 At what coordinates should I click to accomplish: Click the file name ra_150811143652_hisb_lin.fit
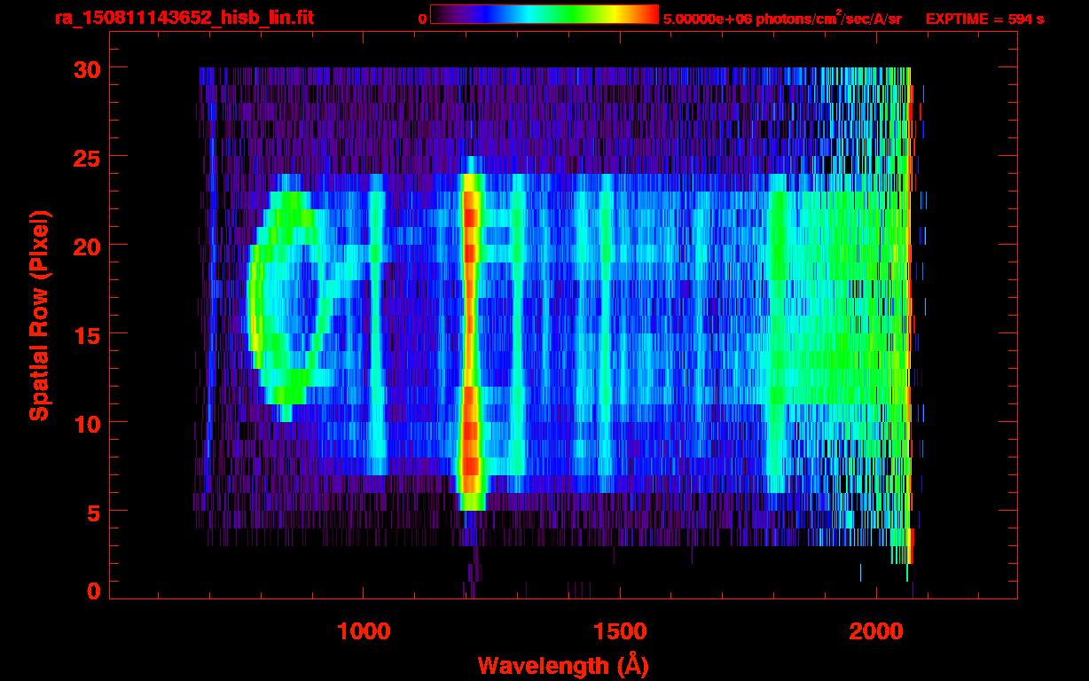(183, 18)
